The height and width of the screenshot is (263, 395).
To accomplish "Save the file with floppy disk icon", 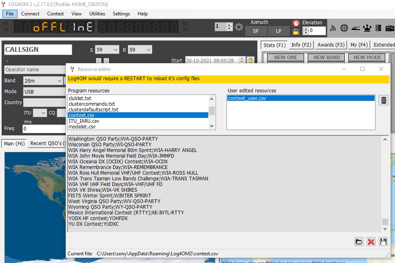I will [x=383, y=242].
